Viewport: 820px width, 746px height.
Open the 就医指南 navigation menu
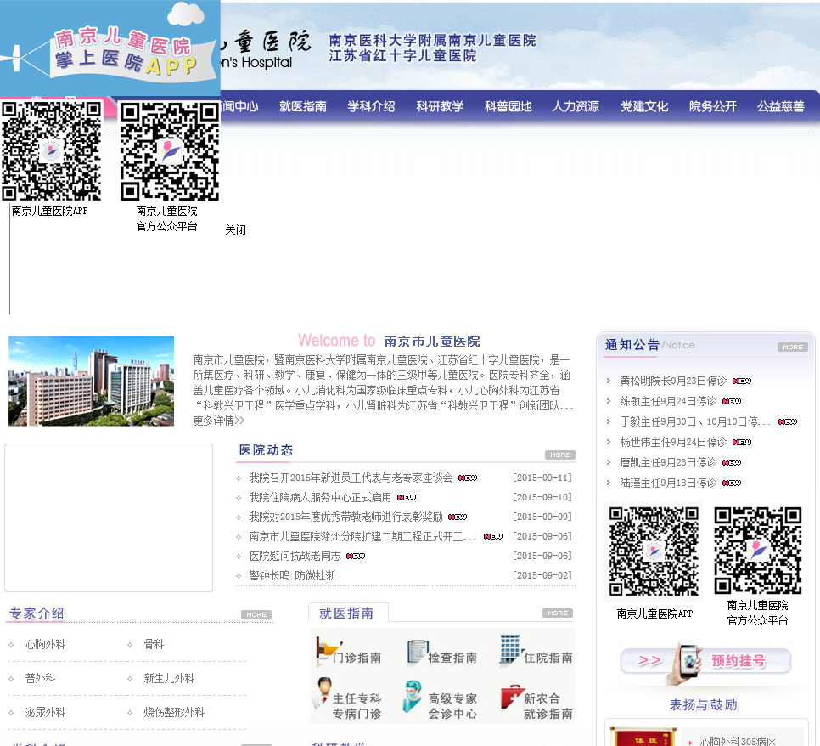(303, 106)
